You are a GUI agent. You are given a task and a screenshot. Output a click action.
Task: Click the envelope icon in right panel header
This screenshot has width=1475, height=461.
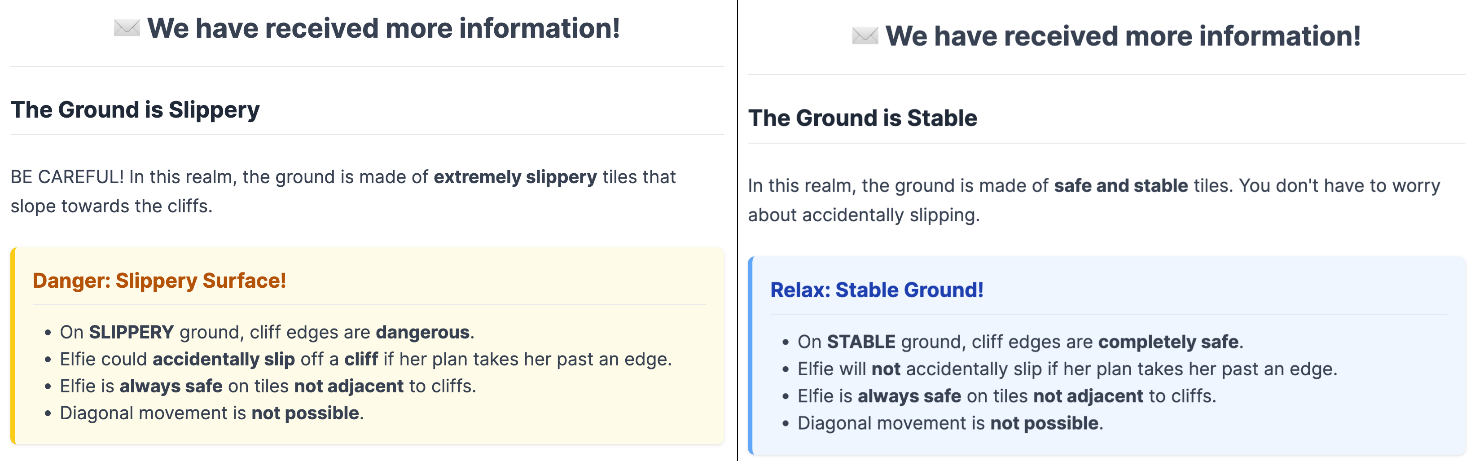coord(865,35)
